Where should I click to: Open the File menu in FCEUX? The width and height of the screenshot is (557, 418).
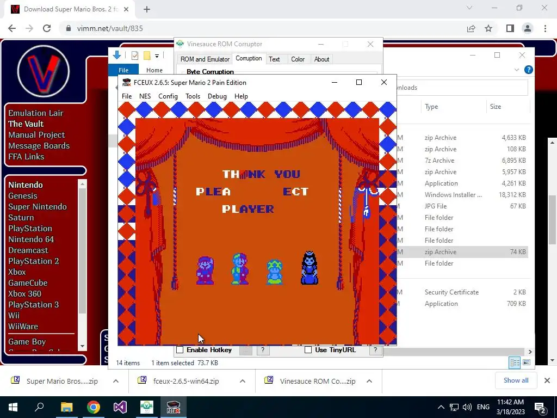pyautogui.click(x=126, y=96)
